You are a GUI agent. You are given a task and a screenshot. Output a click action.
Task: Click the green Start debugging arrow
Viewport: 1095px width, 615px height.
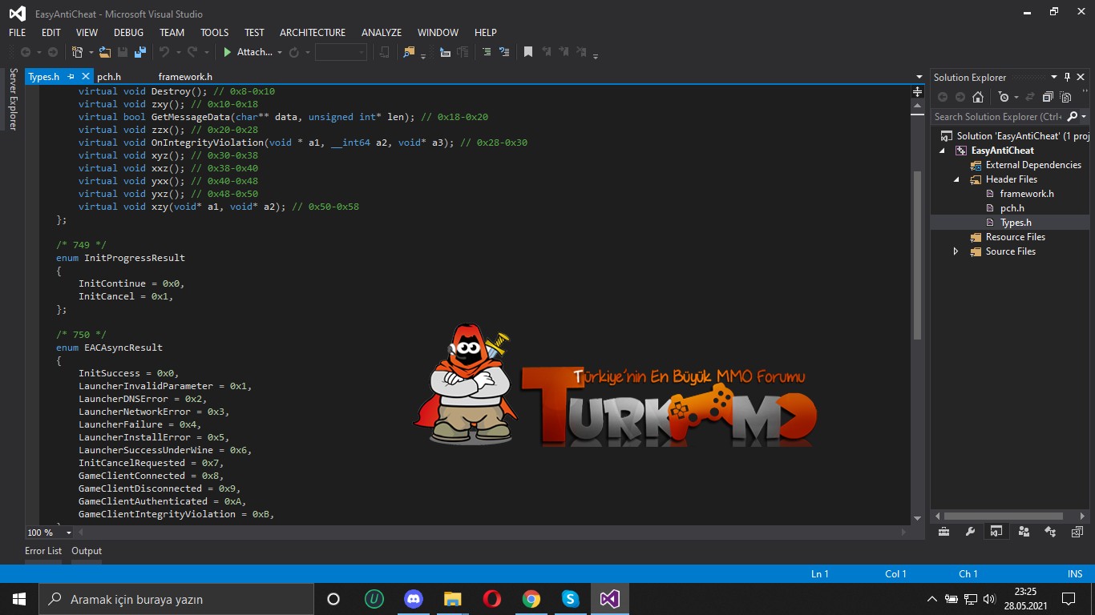[x=228, y=52]
